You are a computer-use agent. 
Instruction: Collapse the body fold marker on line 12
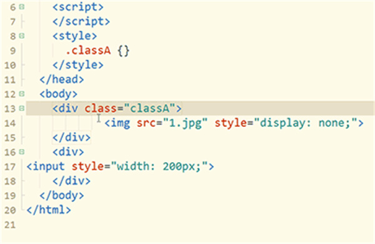click(21, 94)
